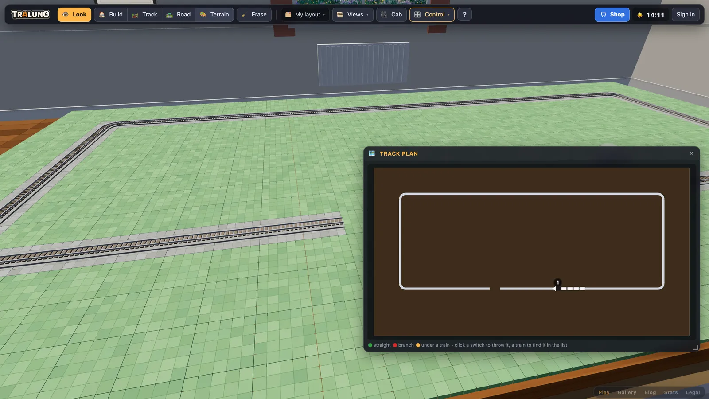Click train marker 1 on track plan

558,282
